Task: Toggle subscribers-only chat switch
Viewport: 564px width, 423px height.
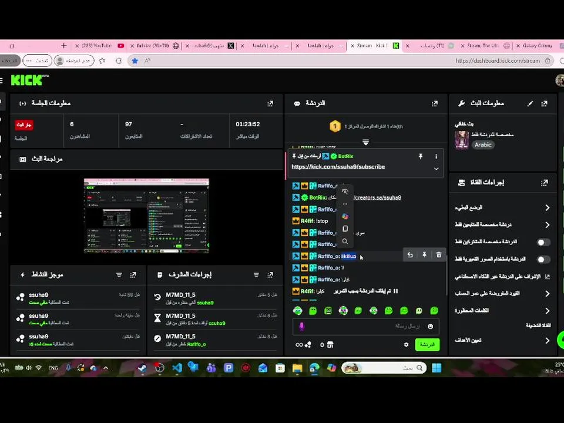Action: (543, 242)
